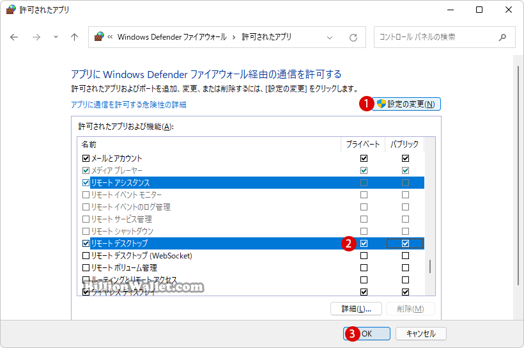Image resolution: width=524 pixels, height=348 pixels.
Task: Toggle リモート ボリューム管理 name checkbox
Action: [x=86, y=267]
